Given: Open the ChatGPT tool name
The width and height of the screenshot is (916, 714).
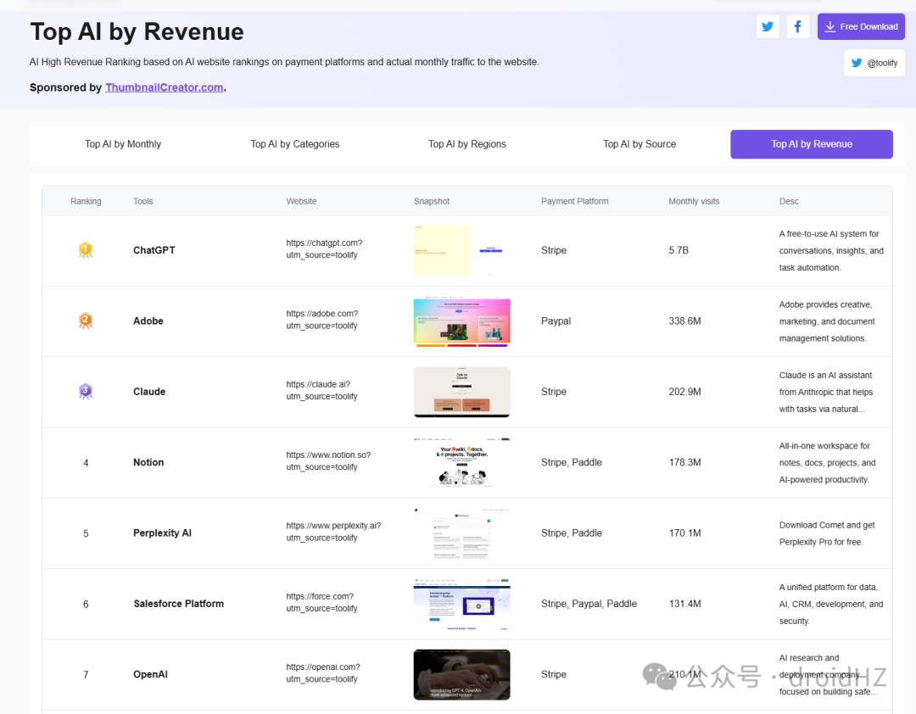Looking at the screenshot, I should pyautogui.click(x=154, y=250).
